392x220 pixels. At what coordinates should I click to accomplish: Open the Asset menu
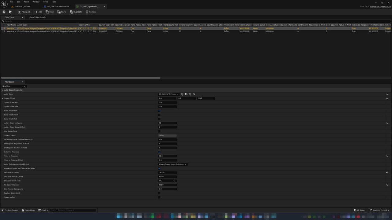[27, 2]
